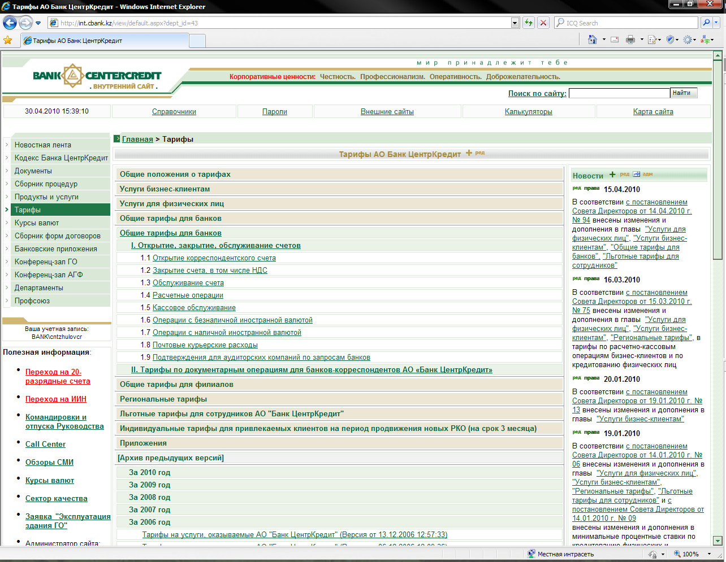Click the Print printer icon
This screenshot has width=726, height=562.
(630, 40)
